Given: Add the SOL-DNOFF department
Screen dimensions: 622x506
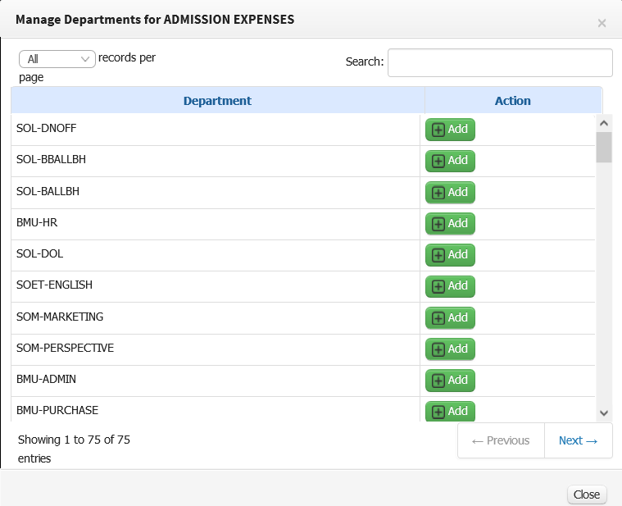Looking at the screenshot, I should (x=450, y=130).
